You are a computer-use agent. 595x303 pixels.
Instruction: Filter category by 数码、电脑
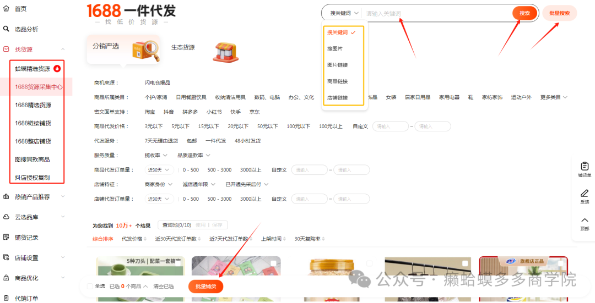point(267,97)
